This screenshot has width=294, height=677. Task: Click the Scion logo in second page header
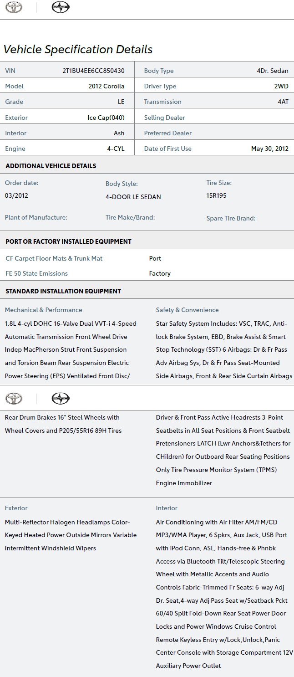tap(61, 399)
